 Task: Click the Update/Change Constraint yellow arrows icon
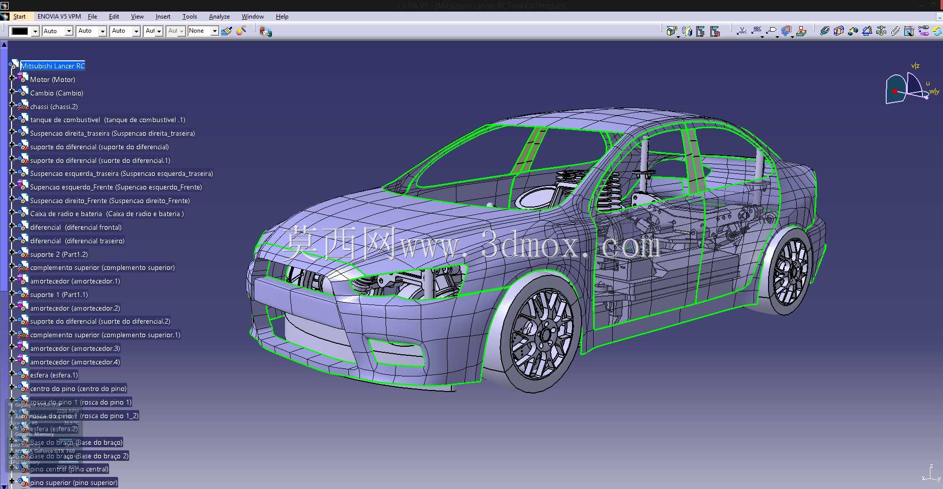pos(937,31)
